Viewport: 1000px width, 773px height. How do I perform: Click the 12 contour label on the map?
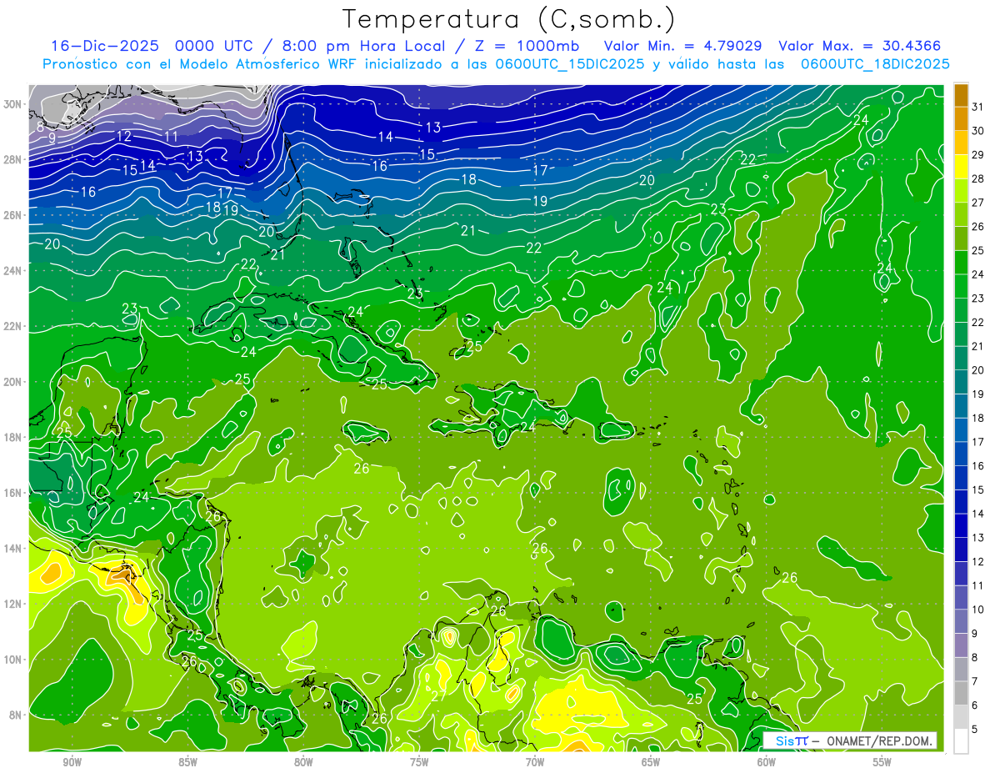124,137
